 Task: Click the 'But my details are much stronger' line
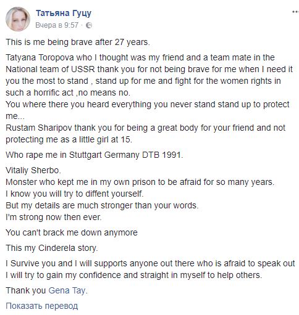tap(102, 205)
